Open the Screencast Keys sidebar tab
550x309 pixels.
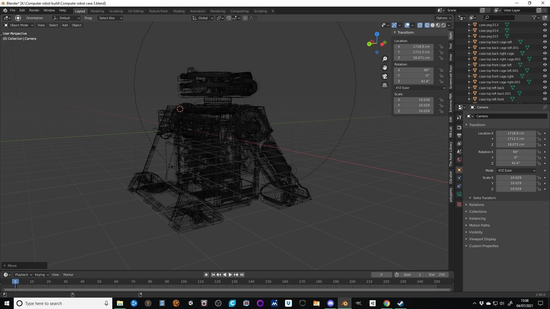[x=451, y=77]
